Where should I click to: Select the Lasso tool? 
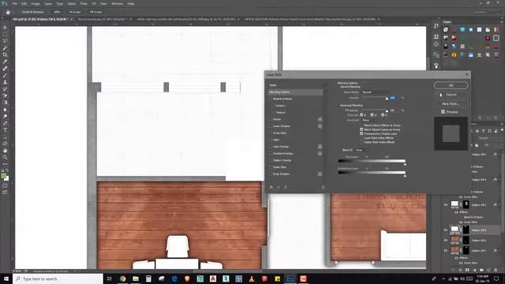[5, 41]
